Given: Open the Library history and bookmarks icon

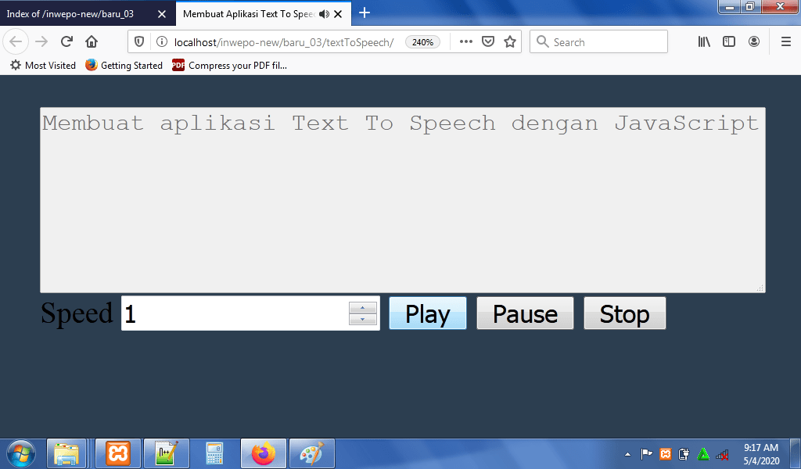Looking at the screenshot, I should click(704, 42).
